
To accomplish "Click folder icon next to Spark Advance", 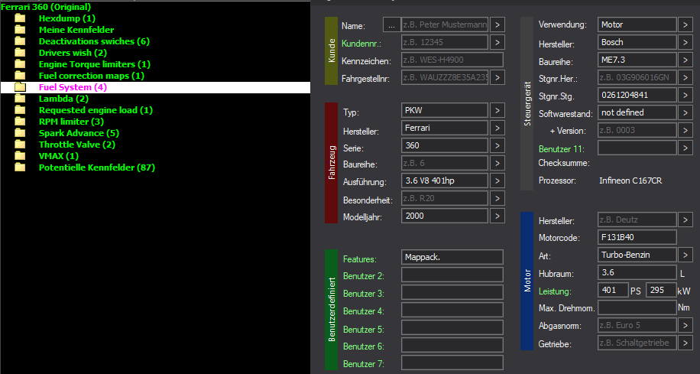I will point(20,133).
